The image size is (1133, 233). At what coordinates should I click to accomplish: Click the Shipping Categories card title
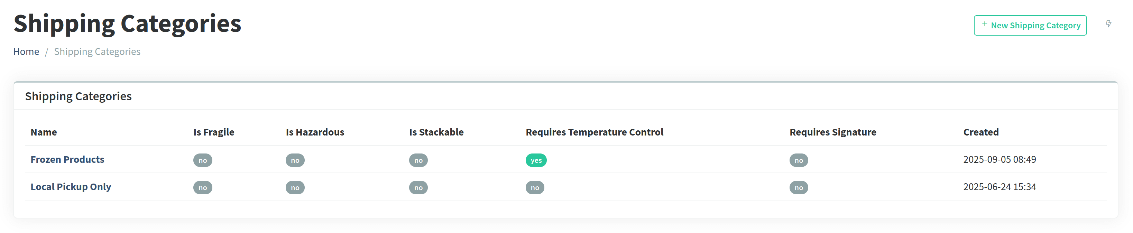click(x=78, y=96)
